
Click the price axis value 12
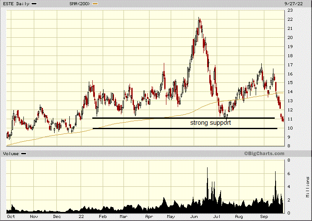[x=290, y=110]
